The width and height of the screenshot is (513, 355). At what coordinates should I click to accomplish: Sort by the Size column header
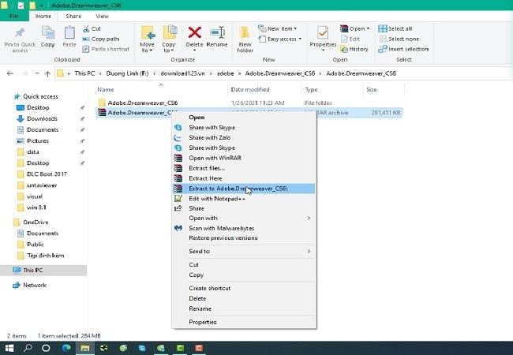[x=372, y=90]
